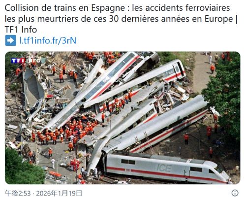
Task: Click the 午後2:53 timestamp
Action: pos(18,193)
